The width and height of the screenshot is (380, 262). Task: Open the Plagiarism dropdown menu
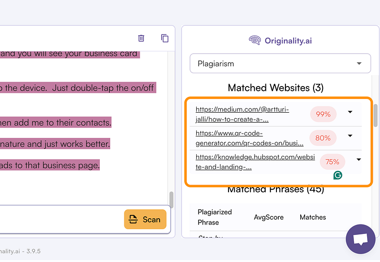point(280,63)
